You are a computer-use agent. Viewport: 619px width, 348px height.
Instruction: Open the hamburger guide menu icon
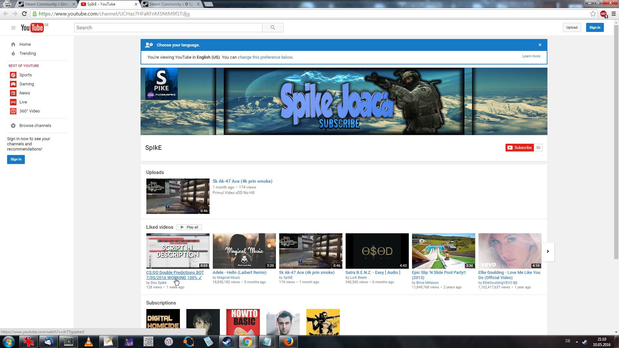13,28
